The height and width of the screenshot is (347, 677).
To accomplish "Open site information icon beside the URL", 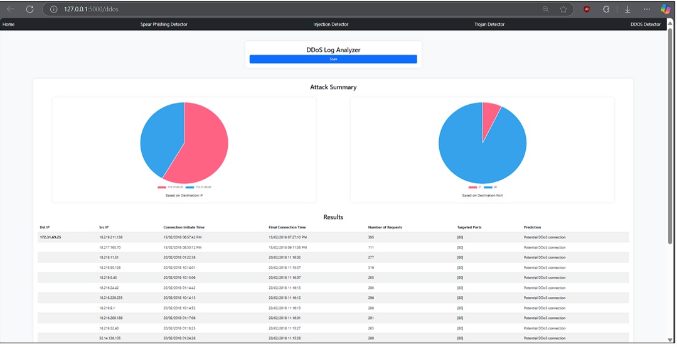I will (x=54, y=9).
